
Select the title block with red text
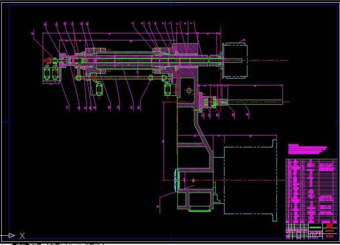[312, 231]
